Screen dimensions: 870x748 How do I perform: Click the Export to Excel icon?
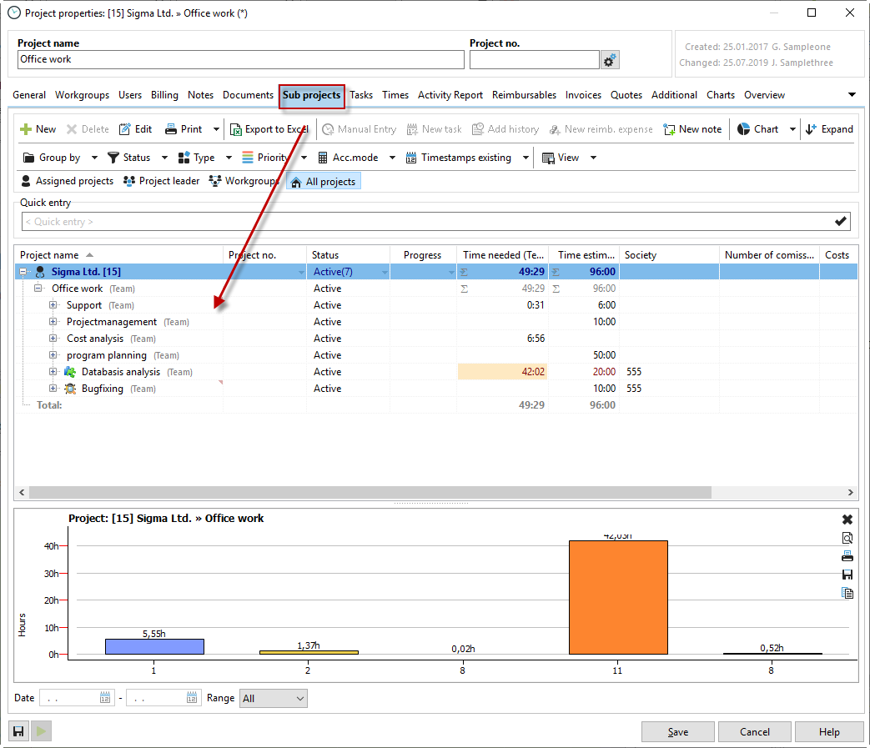pyautogui.click(x=237, y=129)
